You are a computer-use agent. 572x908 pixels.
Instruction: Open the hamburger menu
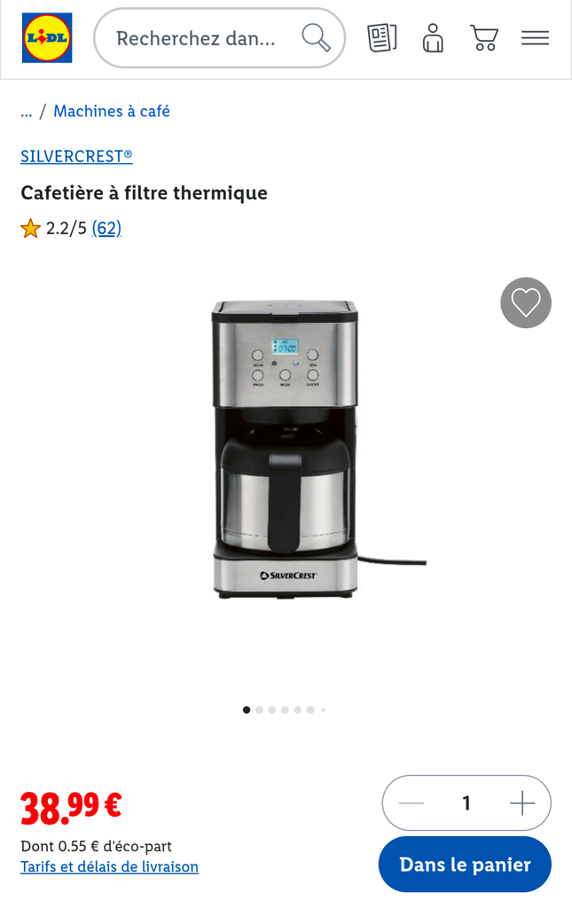[x=535, y=38]
